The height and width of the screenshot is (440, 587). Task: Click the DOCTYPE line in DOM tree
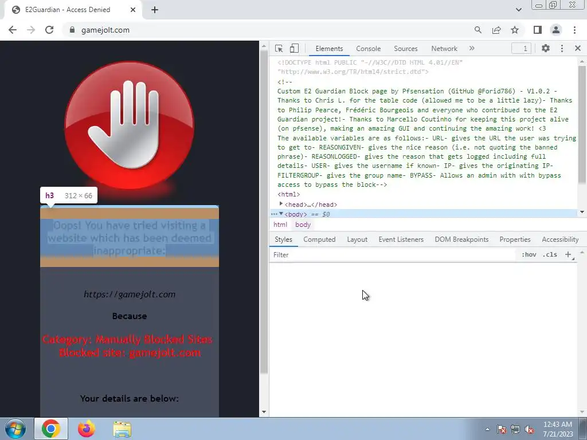370,68
